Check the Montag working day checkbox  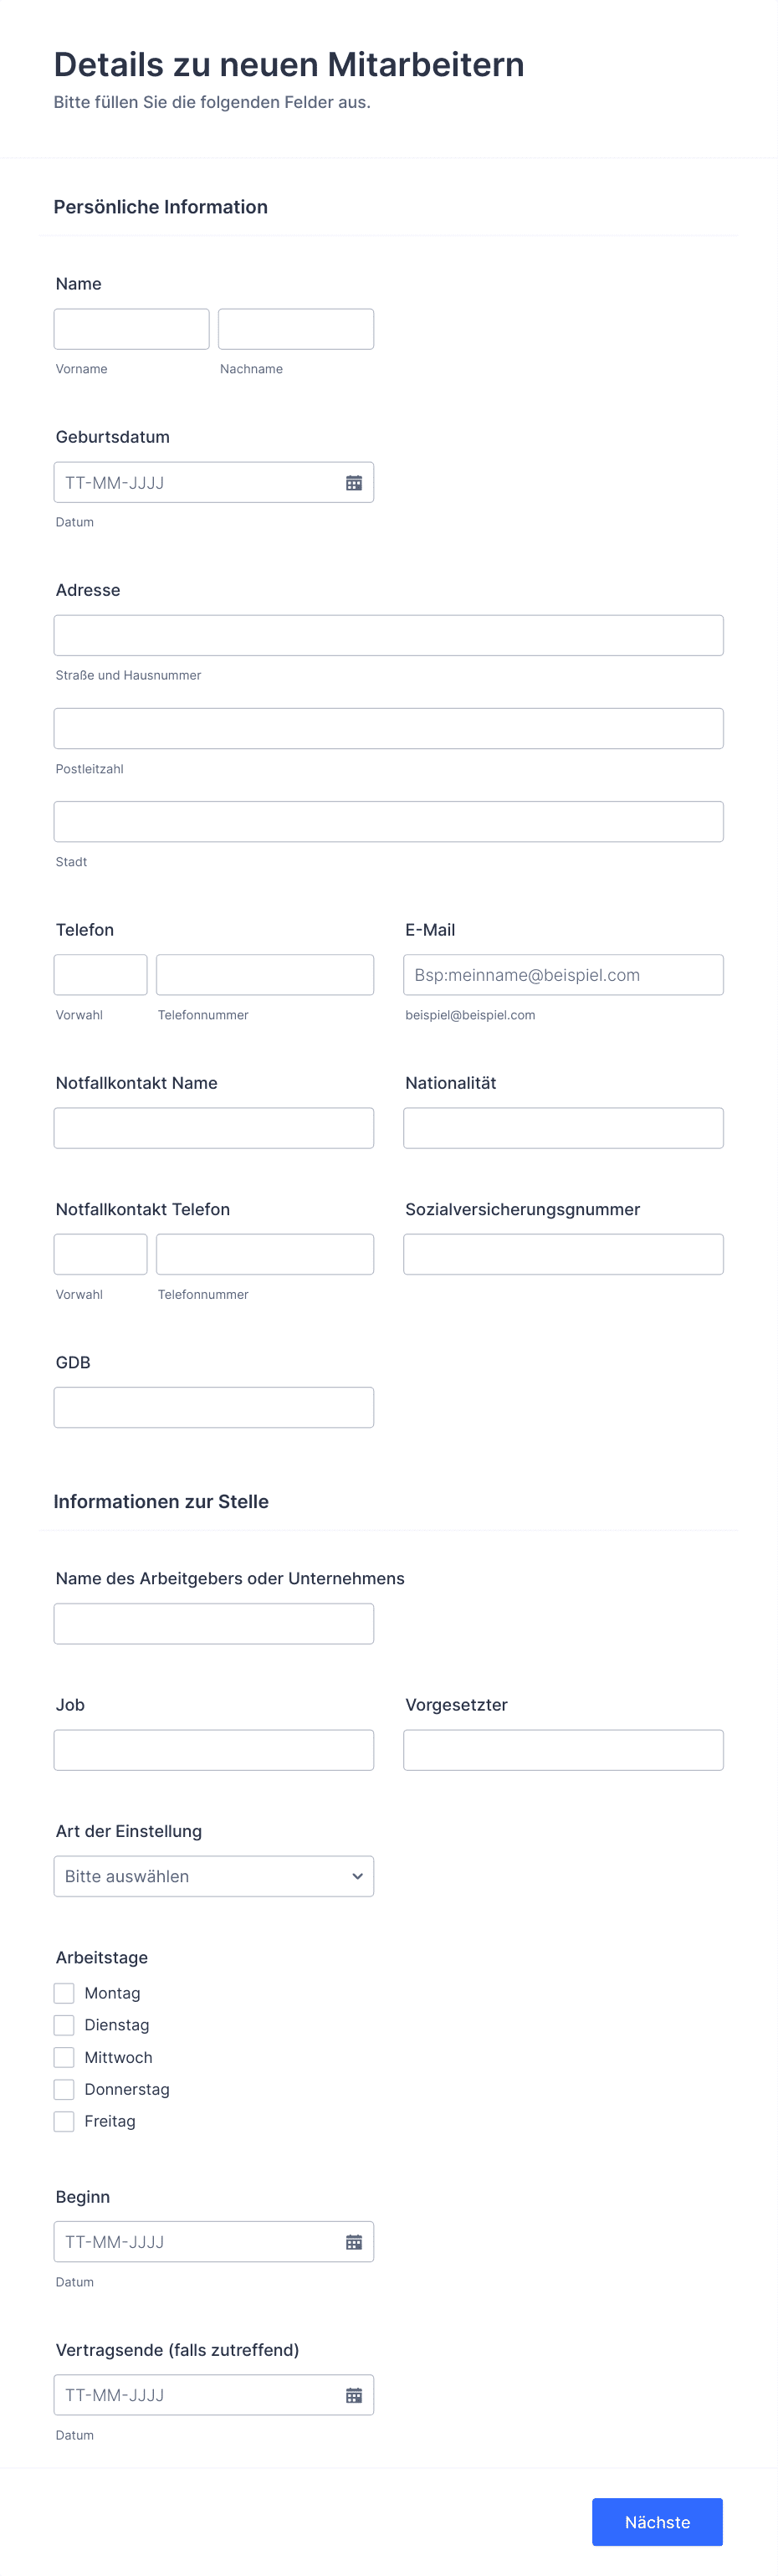tap(64, 1993)
